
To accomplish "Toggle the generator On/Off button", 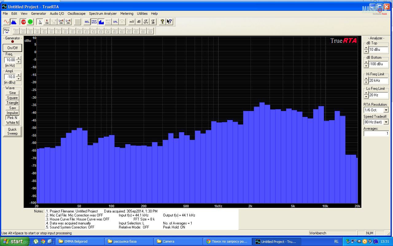I will coord(13,48).
